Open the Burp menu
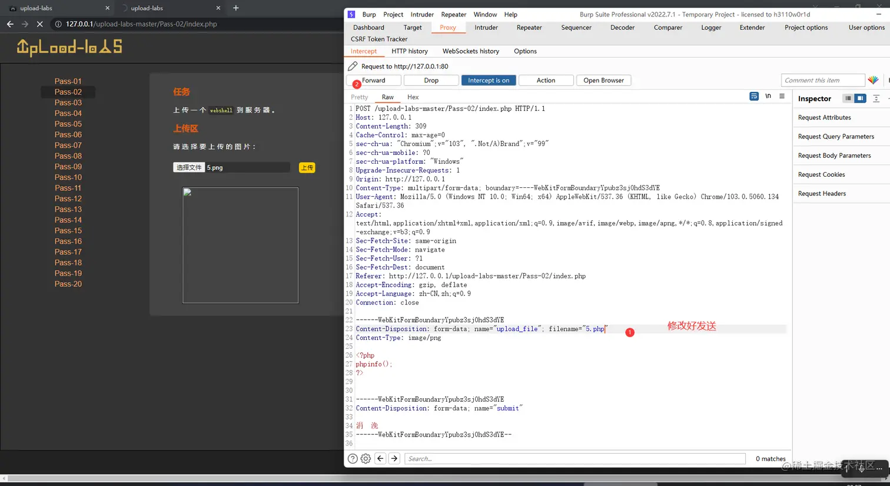This screenshot has height=486, width=890. (369, 14)
